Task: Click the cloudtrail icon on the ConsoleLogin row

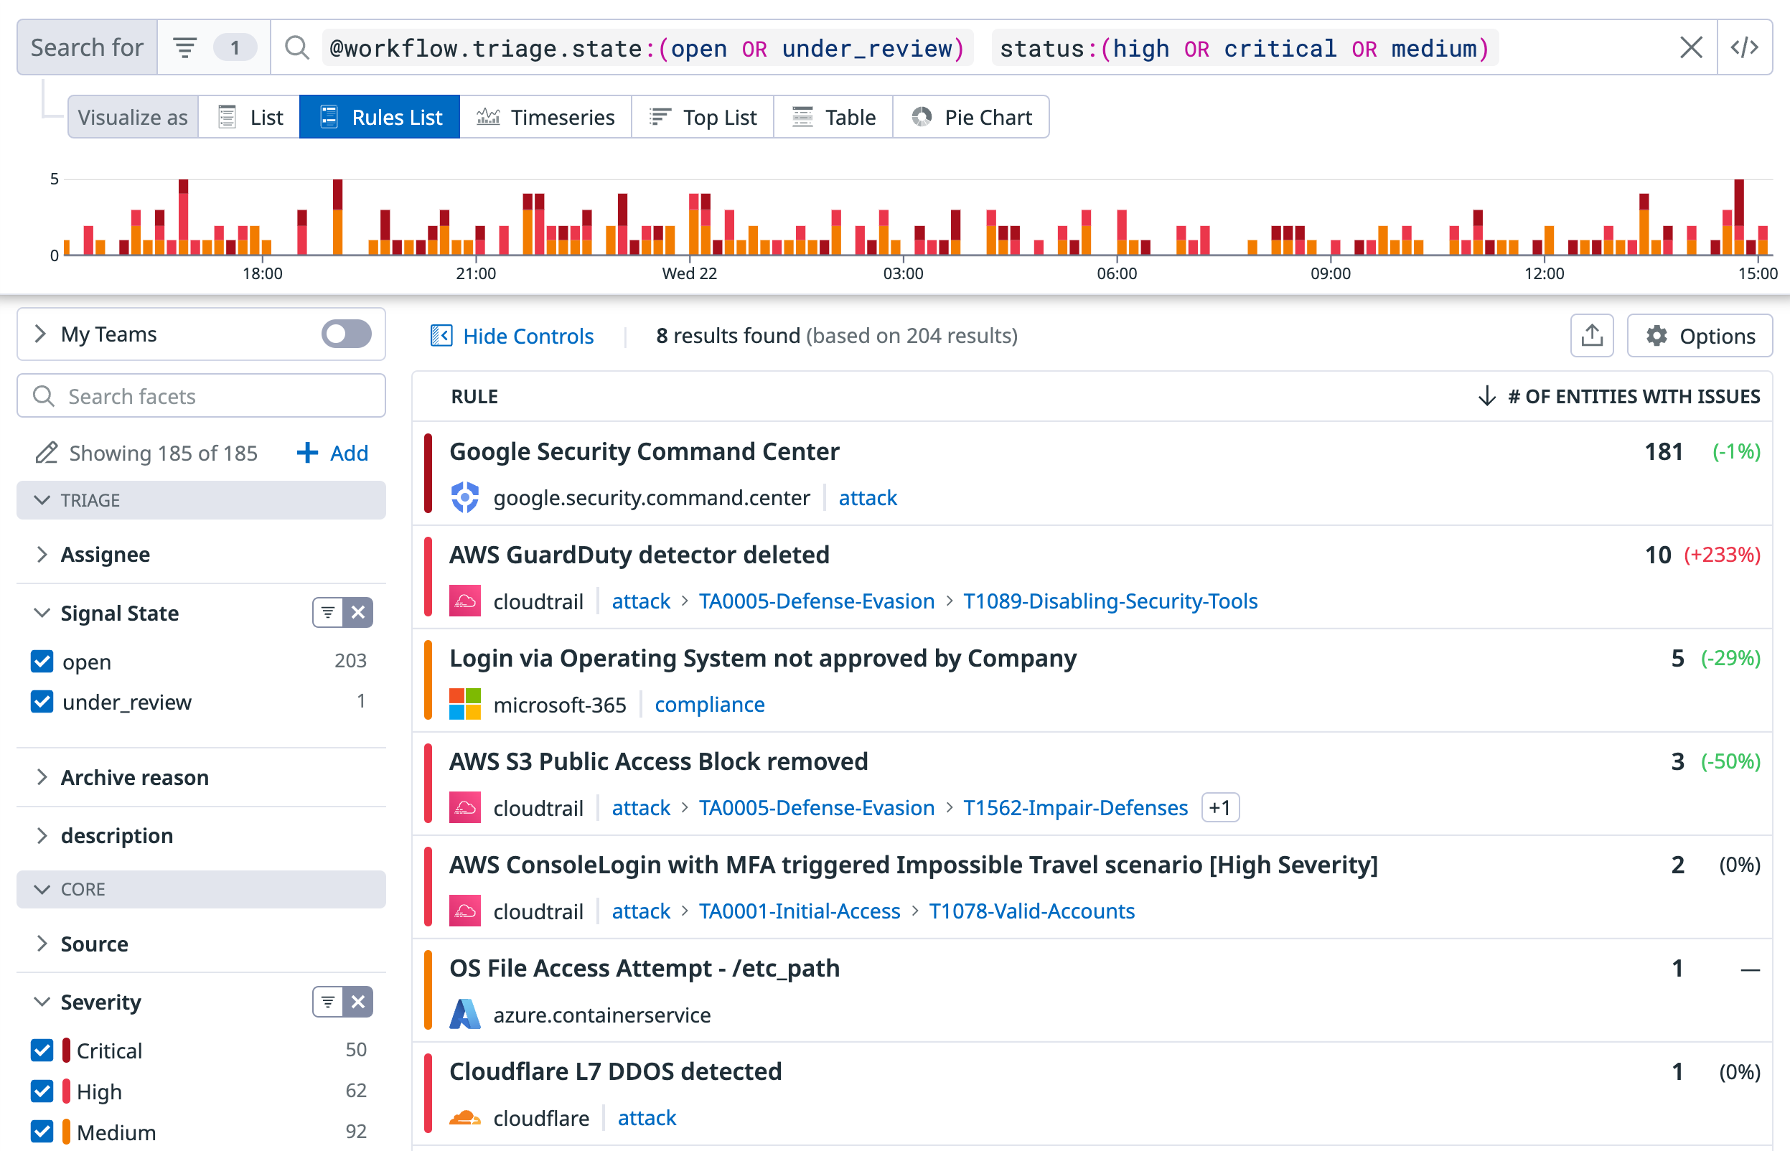Action: [465, 911]
